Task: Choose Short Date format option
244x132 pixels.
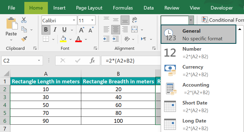Action: click(x=199, y=106)
